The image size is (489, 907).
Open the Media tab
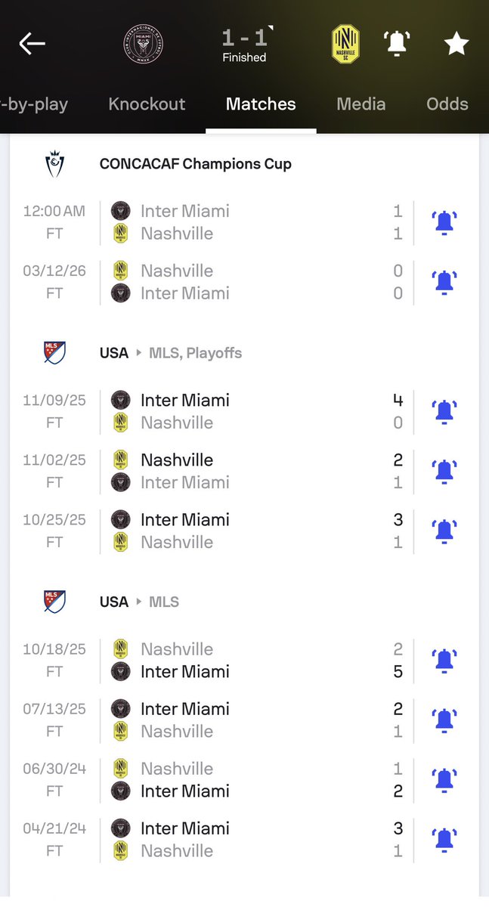pos(361,104)
